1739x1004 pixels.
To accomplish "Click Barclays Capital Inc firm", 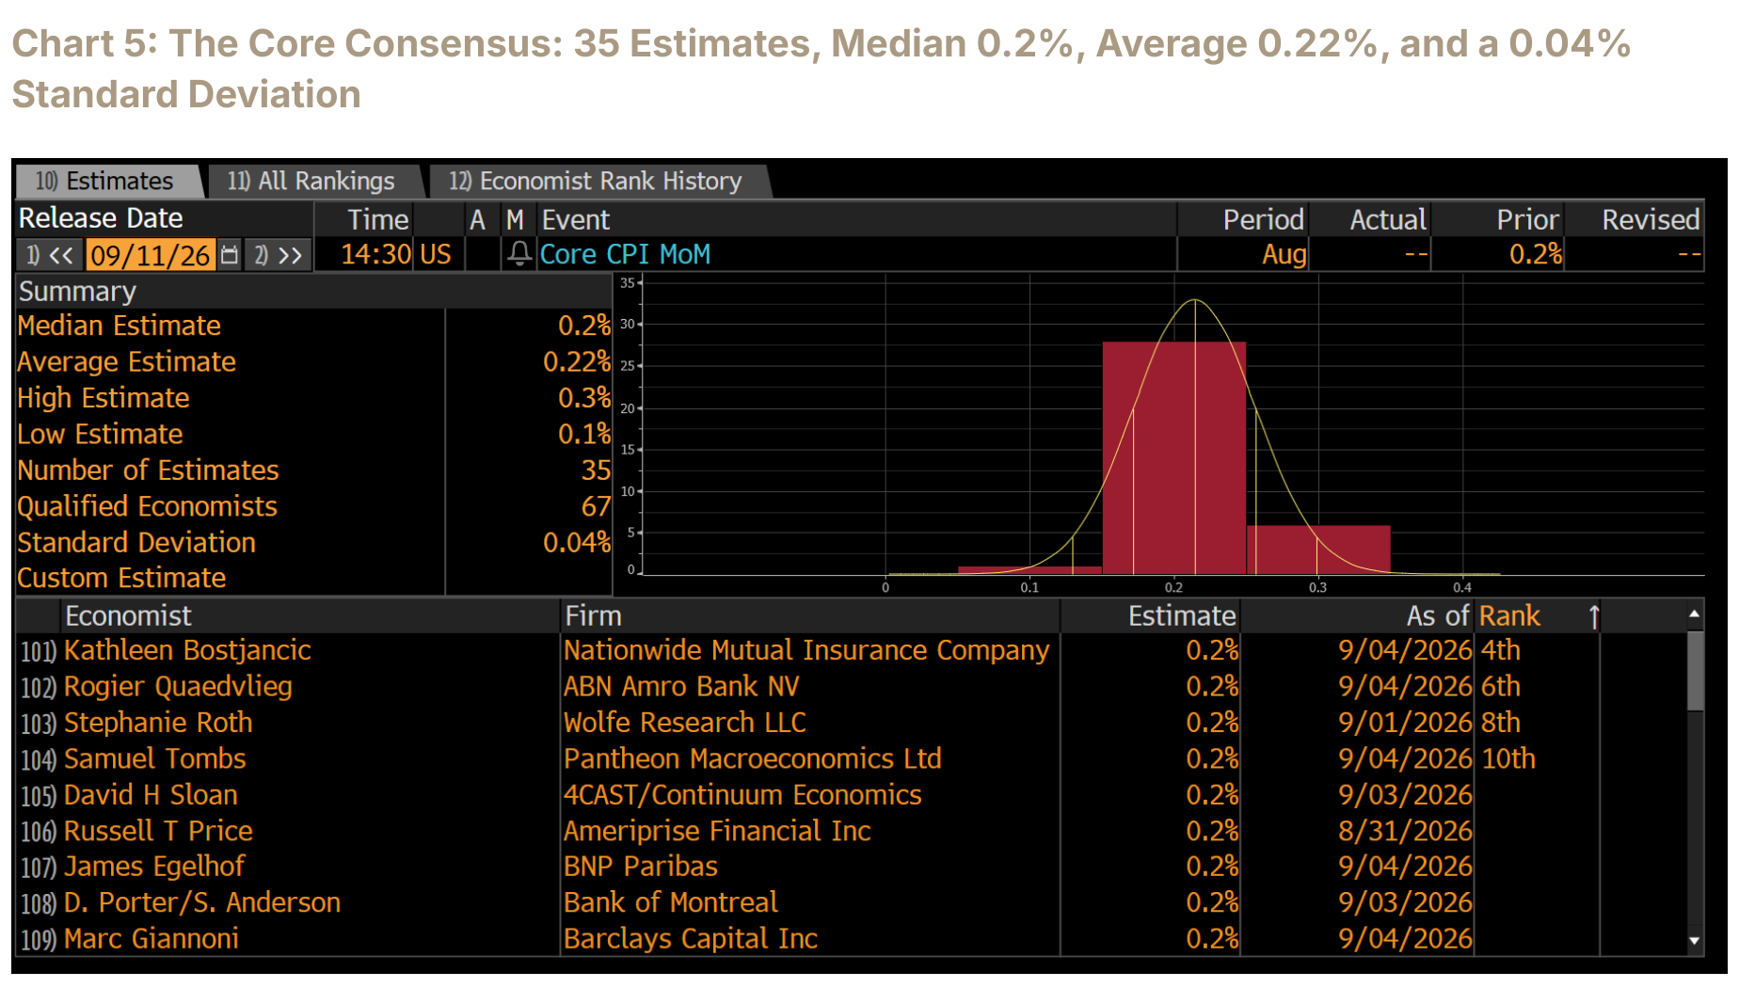I will pyautogui.click(x=691, y=938).
